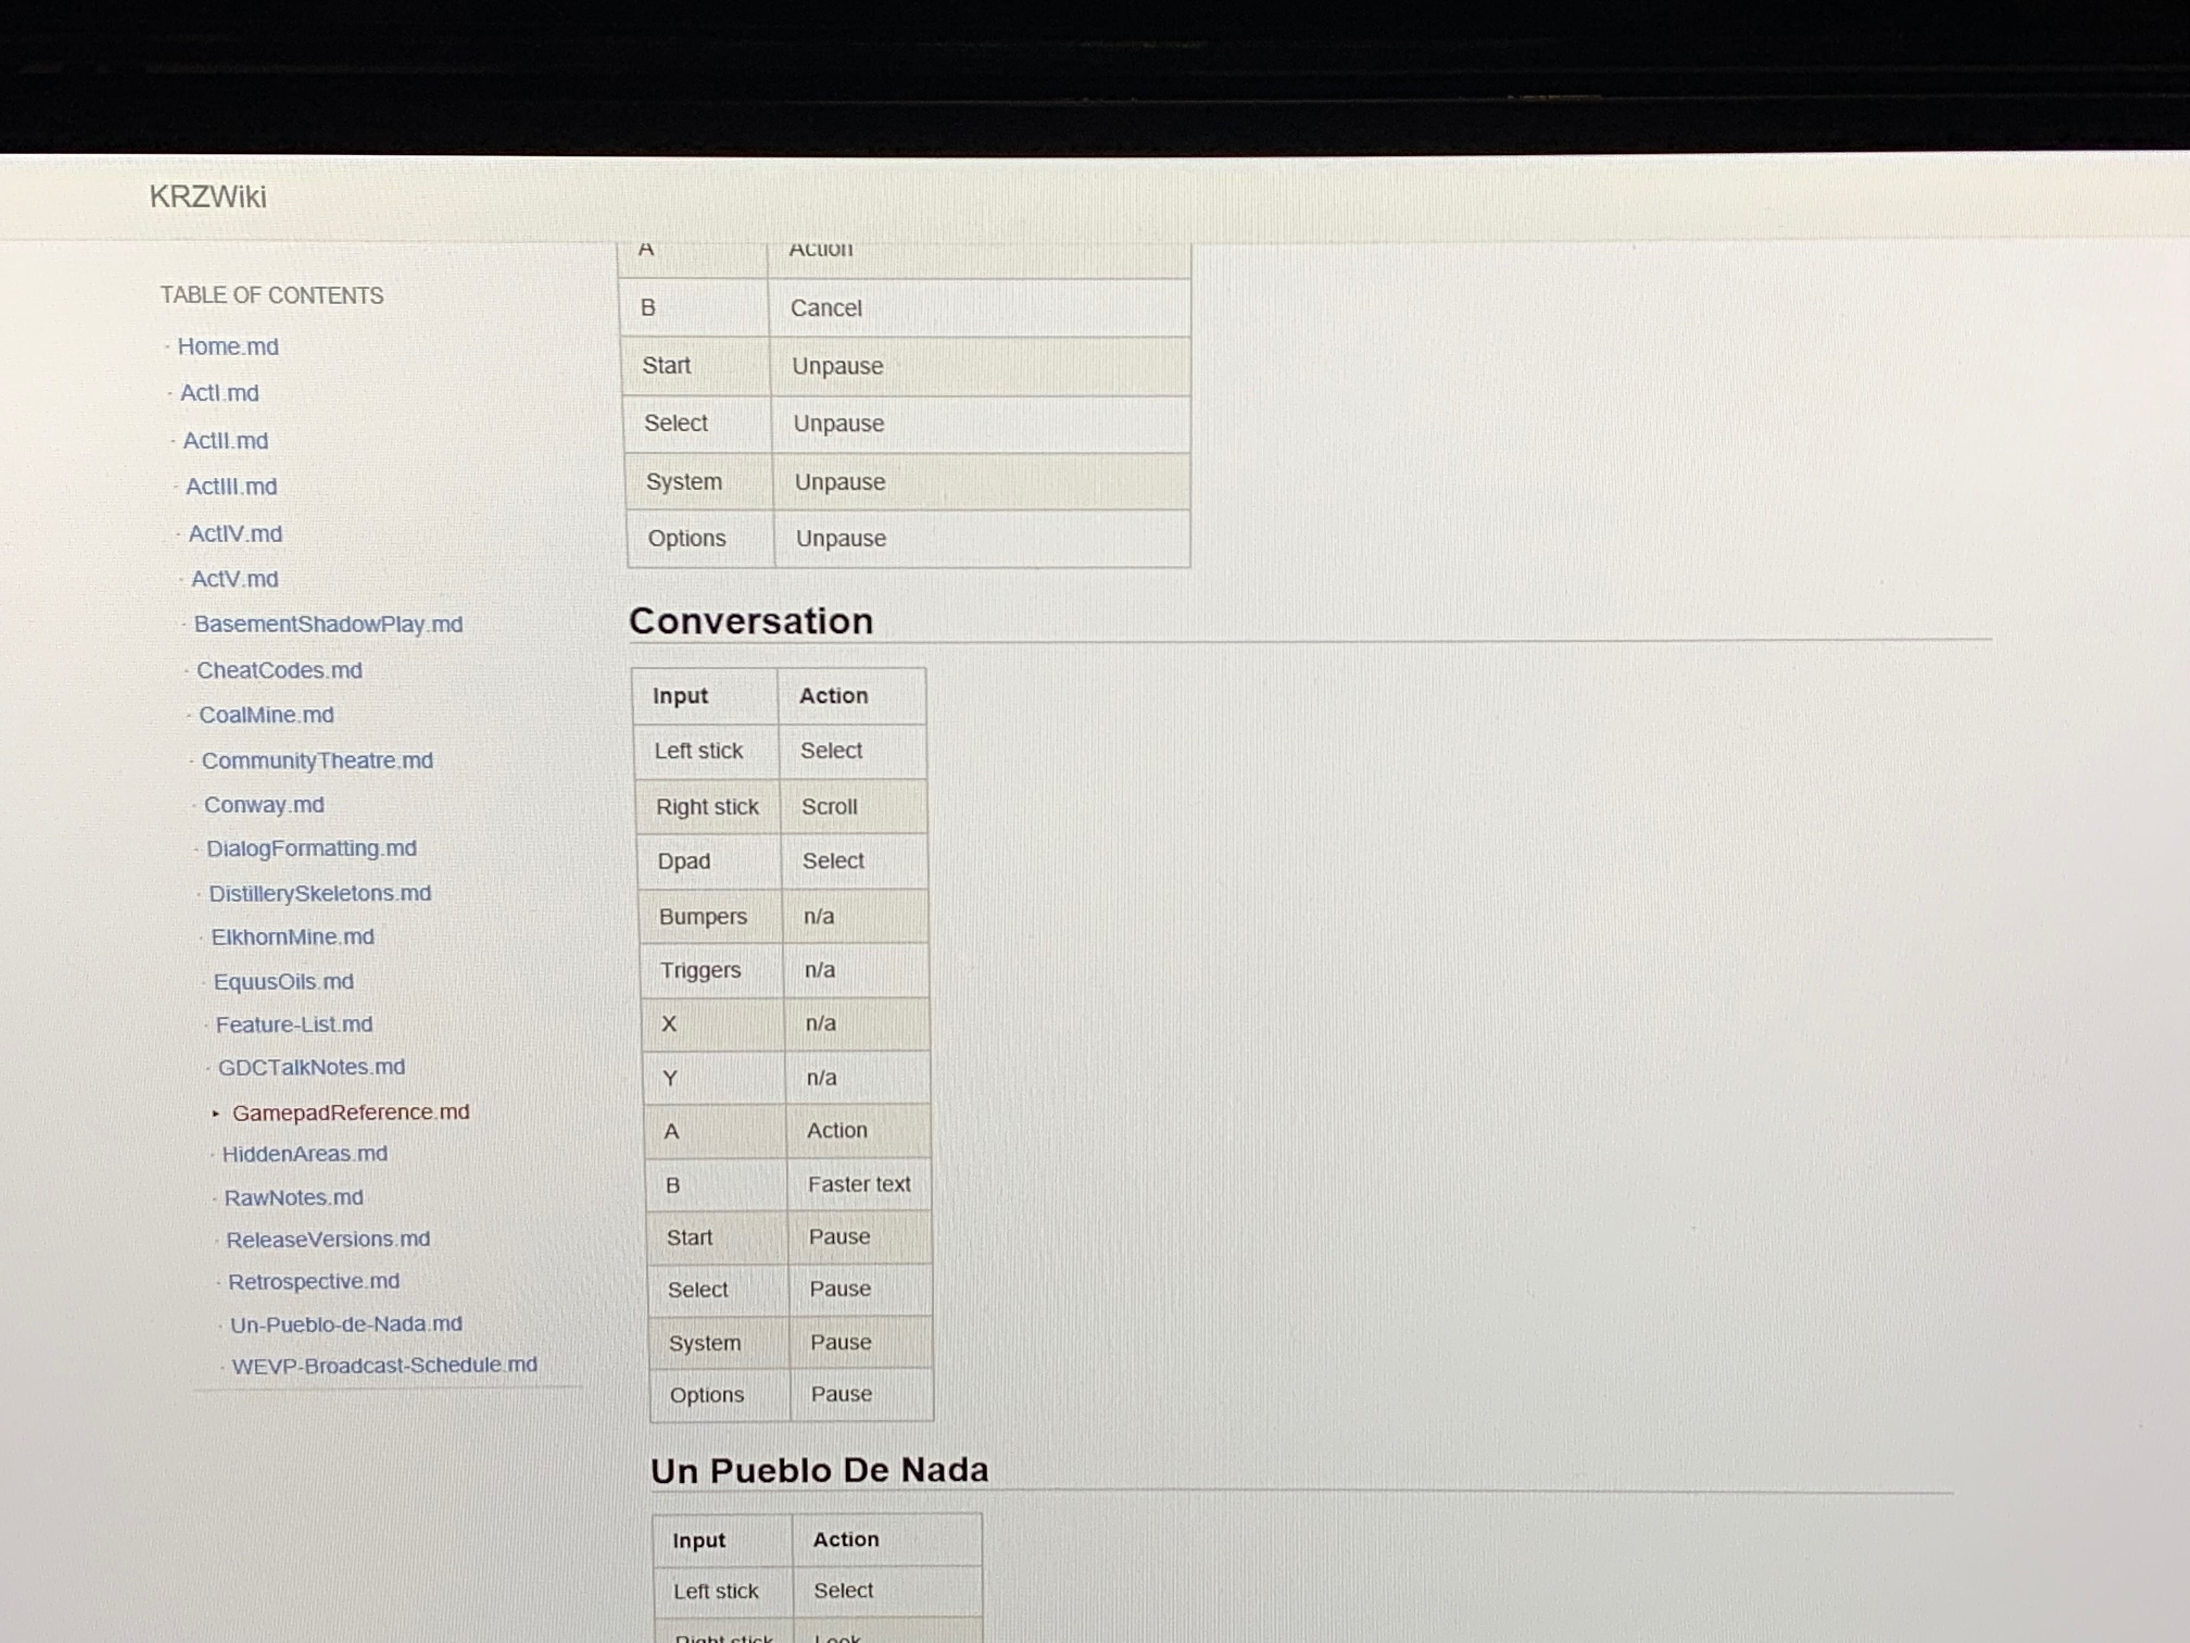Screen dimensions: 2190x1643
Task: Open Feature-List.md link
Action: [294, 1025]
